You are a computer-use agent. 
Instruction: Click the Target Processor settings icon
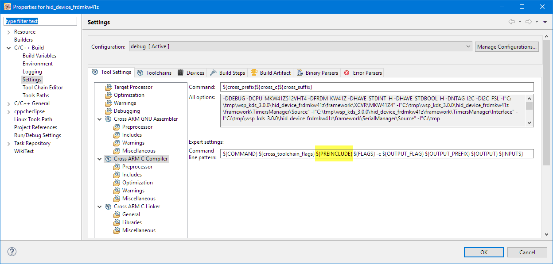[x=108, y=87]
